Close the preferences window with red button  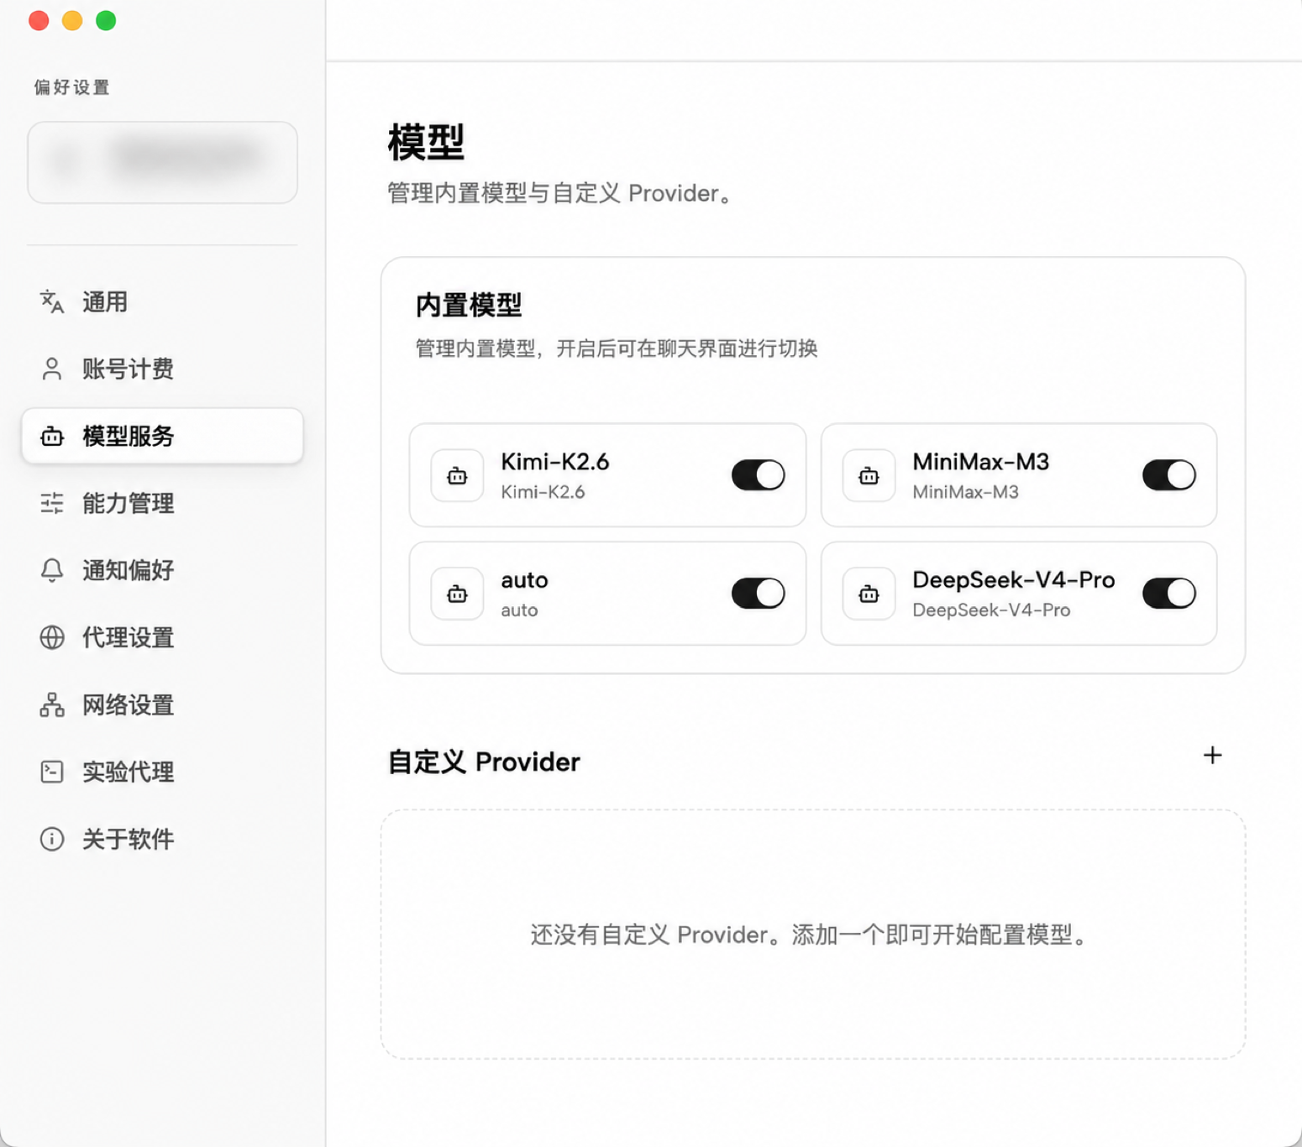click(39, 20)
